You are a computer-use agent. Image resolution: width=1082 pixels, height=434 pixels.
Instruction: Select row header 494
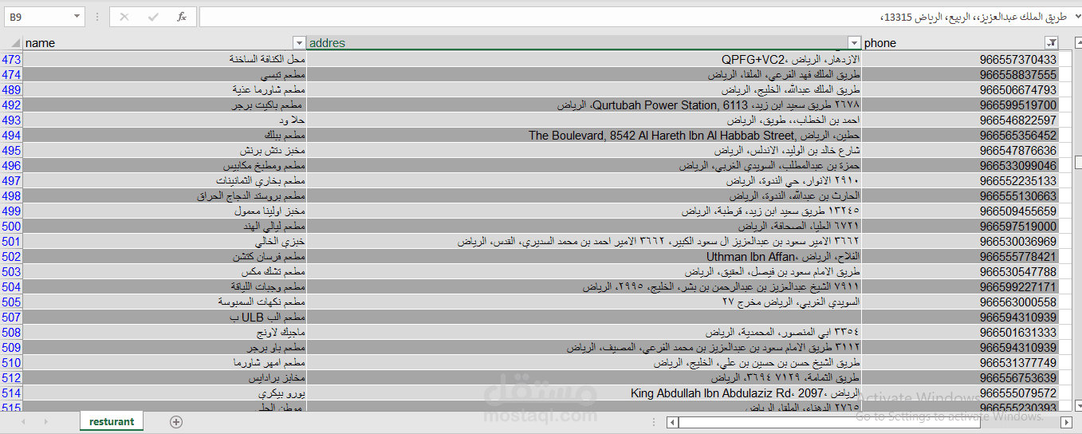(x=11, y=135)
